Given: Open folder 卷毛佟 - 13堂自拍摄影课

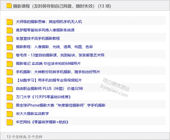Looking at the screenshot, I should click(x=60, y=55).
